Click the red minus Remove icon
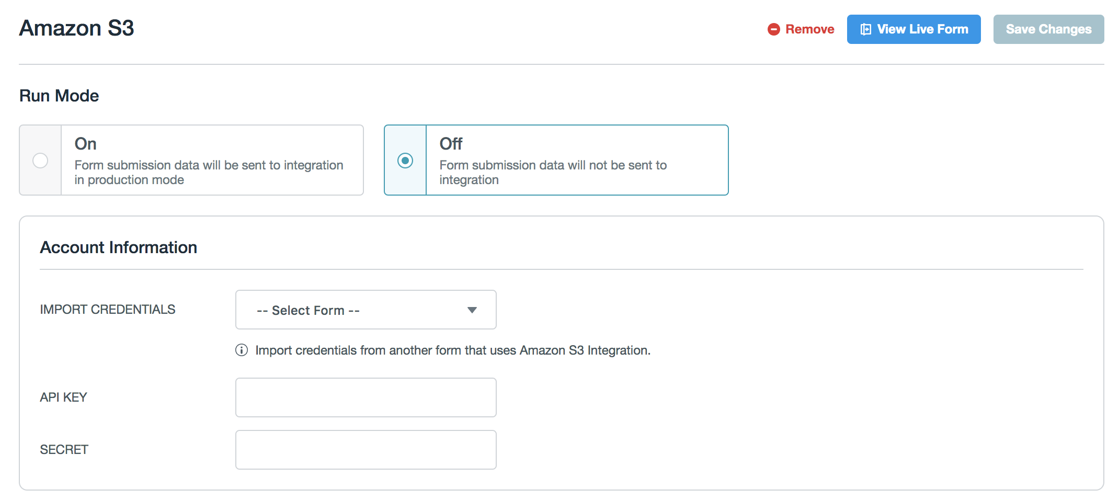The height and width of the screenshot is (500, 1119). tap(773, 29)
